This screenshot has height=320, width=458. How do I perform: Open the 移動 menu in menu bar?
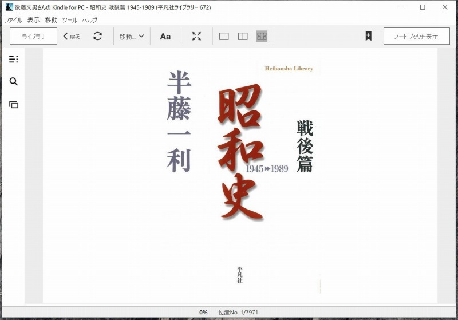click(x=51, y=20)
